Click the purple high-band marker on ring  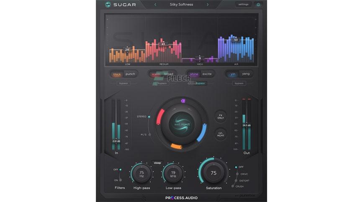[x=183, y=101]
